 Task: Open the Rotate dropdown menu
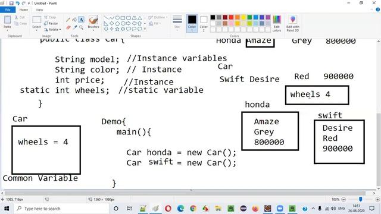[52, 30]
